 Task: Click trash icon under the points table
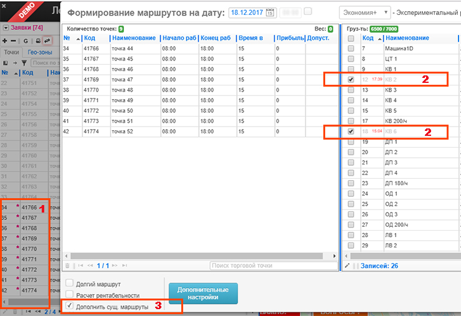coord(67,266)
